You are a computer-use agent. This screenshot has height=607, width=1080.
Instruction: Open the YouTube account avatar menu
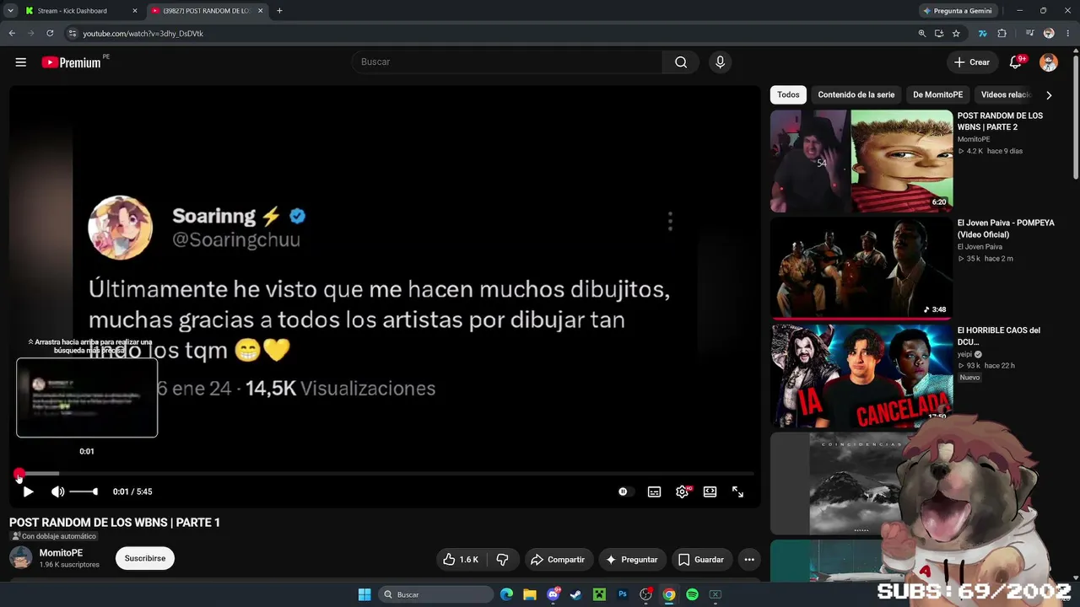pos(1049,62)
